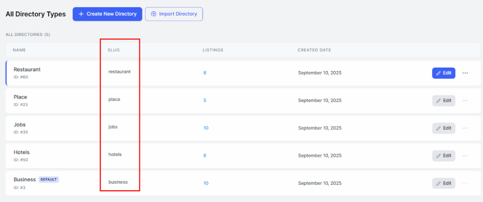Edit the Place directory
The image size is (483, 202).
coord(443,101)
